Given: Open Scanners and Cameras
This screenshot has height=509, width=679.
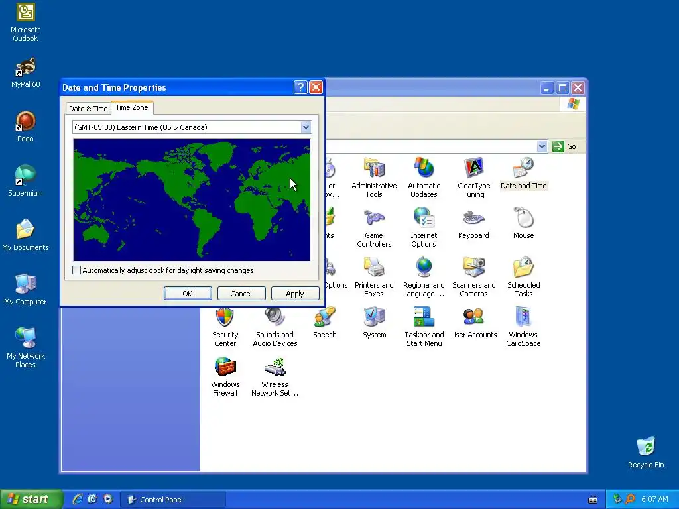Looking at the screenshot, I should pos(473,277).
